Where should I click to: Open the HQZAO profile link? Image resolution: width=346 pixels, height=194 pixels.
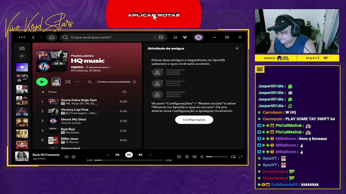tap(77, 67)
